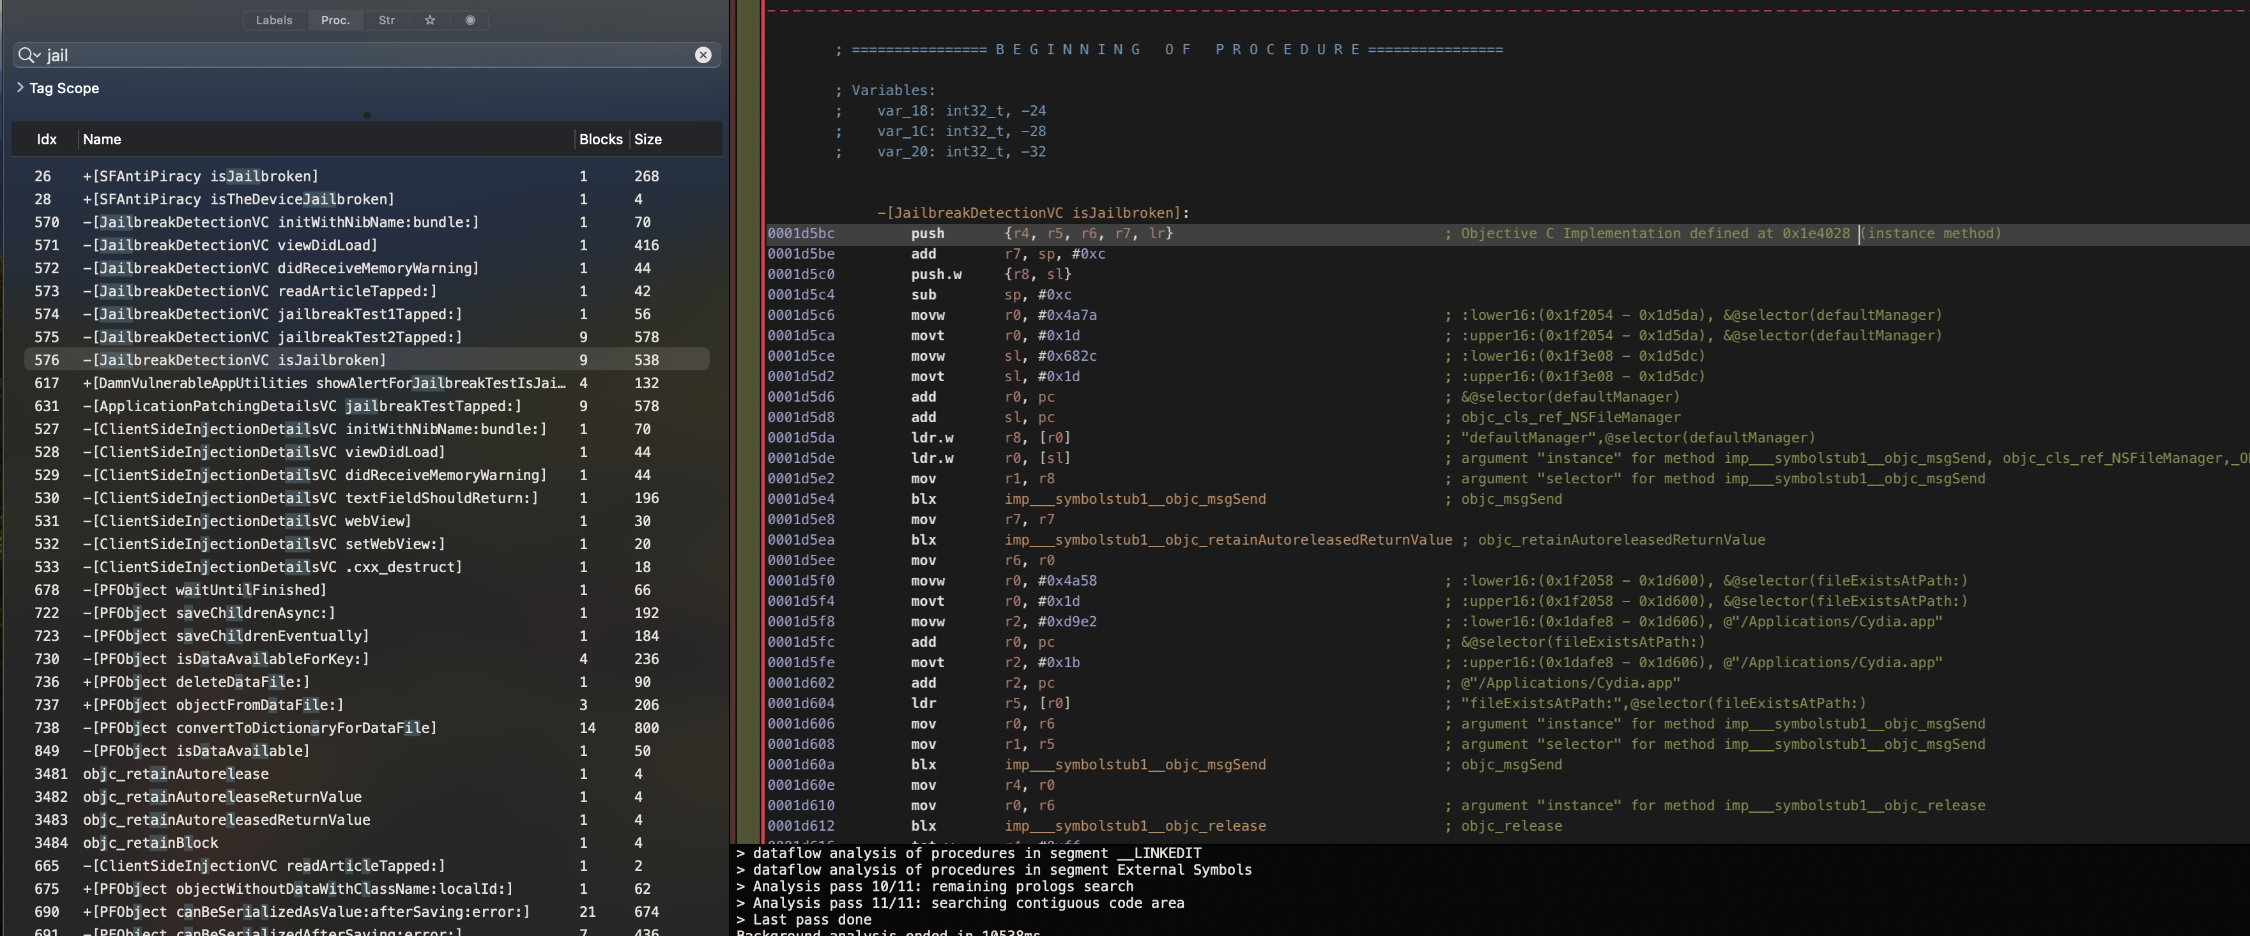The height and width of the screenshot is (936, 2250).
Task: Select ClientSideInjectionDetailsVC .cxx_destruct row
Action: [x=367, y=568]
